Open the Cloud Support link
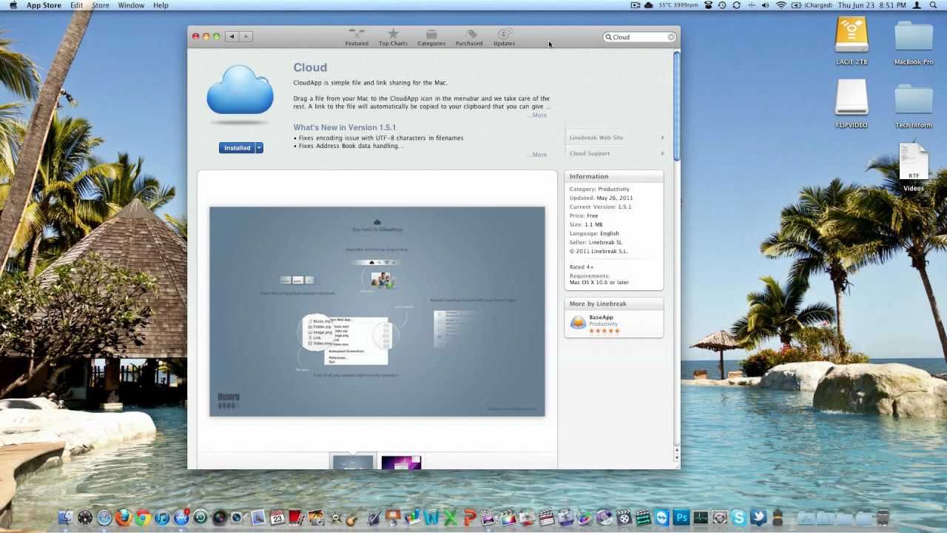Image resolution: width=947 pixels, height=533 pixels. click(616, 153)
